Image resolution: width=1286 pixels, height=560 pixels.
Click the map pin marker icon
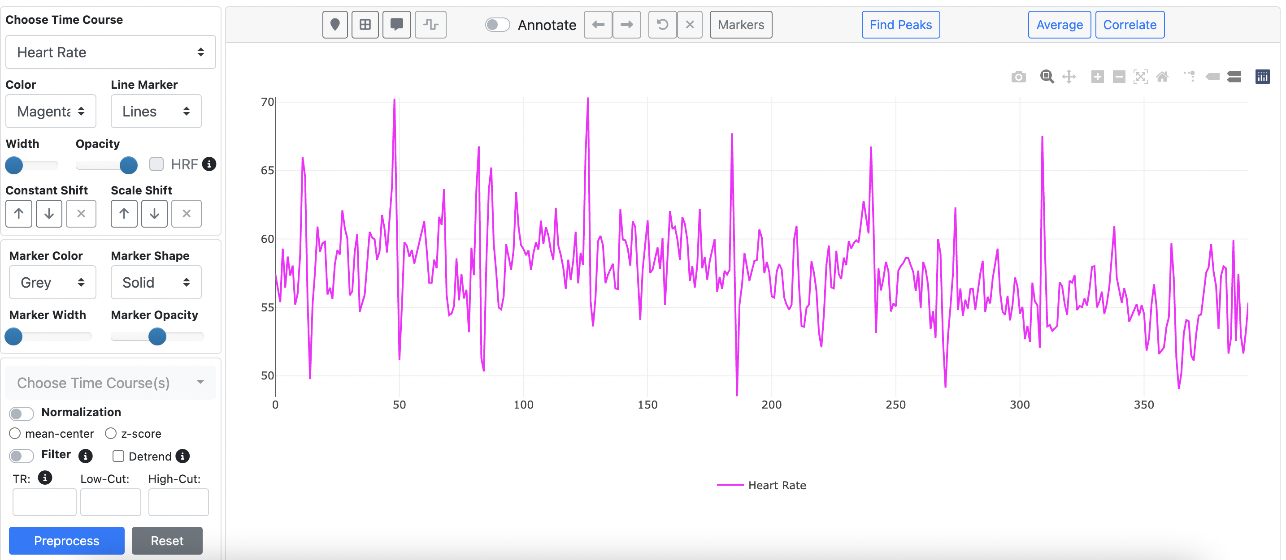click(335, 25)
